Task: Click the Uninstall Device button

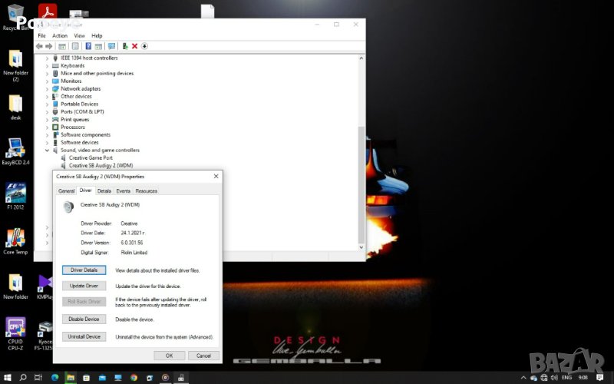Action: (x=84, y=336)
